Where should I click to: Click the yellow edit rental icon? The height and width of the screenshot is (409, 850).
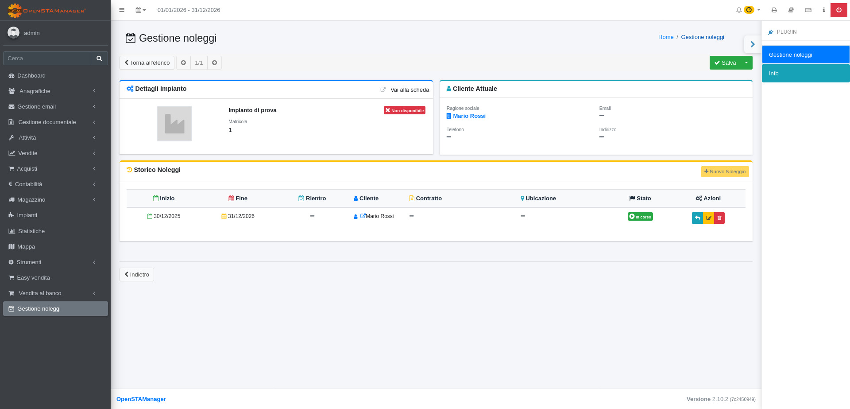click(x=708, y=218)
